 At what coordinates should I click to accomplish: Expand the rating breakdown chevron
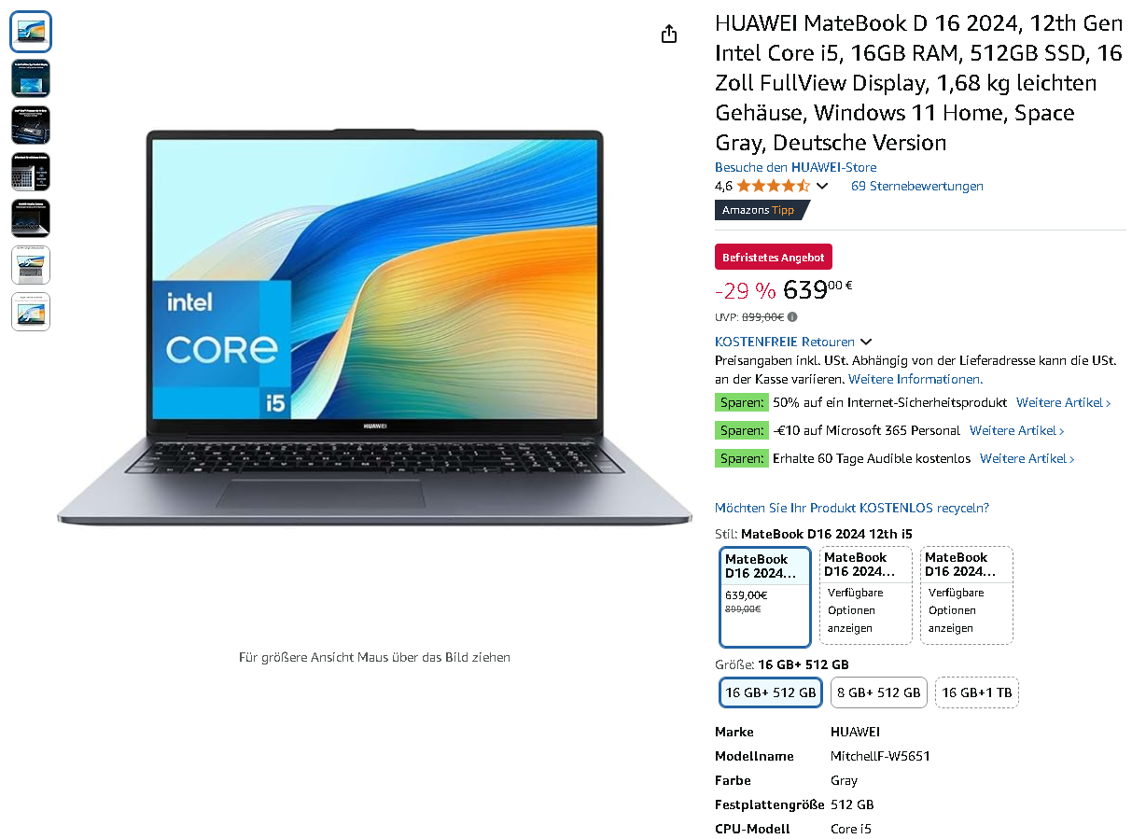click(x=822, y=186)
